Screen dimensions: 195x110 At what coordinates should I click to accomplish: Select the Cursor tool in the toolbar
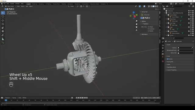pyautogui.click(x=3, y=16)
